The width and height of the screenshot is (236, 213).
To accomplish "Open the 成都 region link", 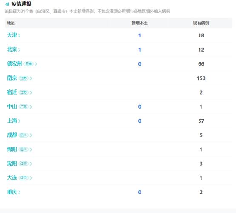I will tap(12, 135).
